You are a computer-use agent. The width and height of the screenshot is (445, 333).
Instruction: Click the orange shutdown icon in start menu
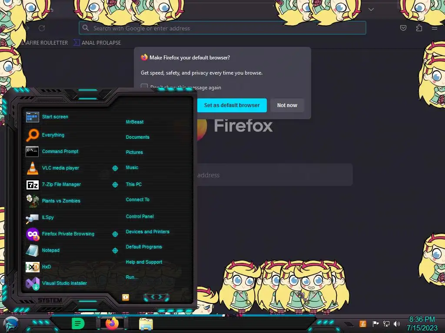[x=126, y=297]
